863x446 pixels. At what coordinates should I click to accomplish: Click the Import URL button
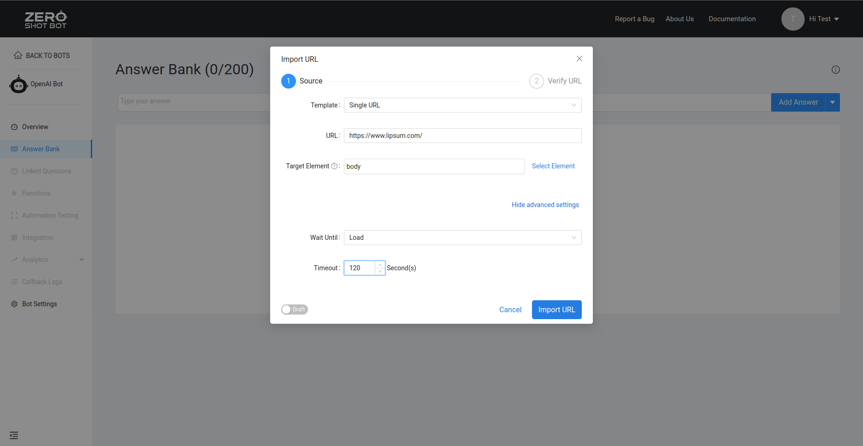pos(556,309)
